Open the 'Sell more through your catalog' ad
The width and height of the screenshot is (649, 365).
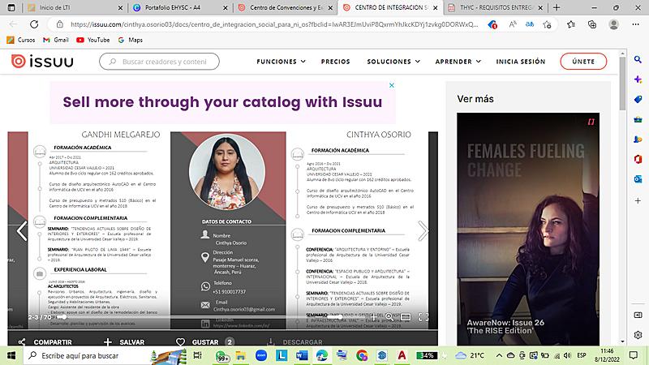pyautogui.click(x=222, y=102)
